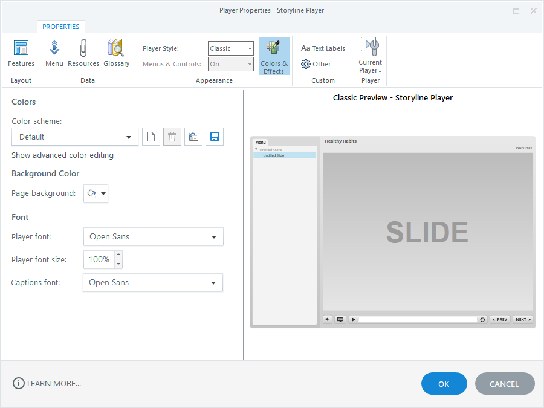Create a new color scheme
This screenshot has width=544, height=408.
click(151, 137)
